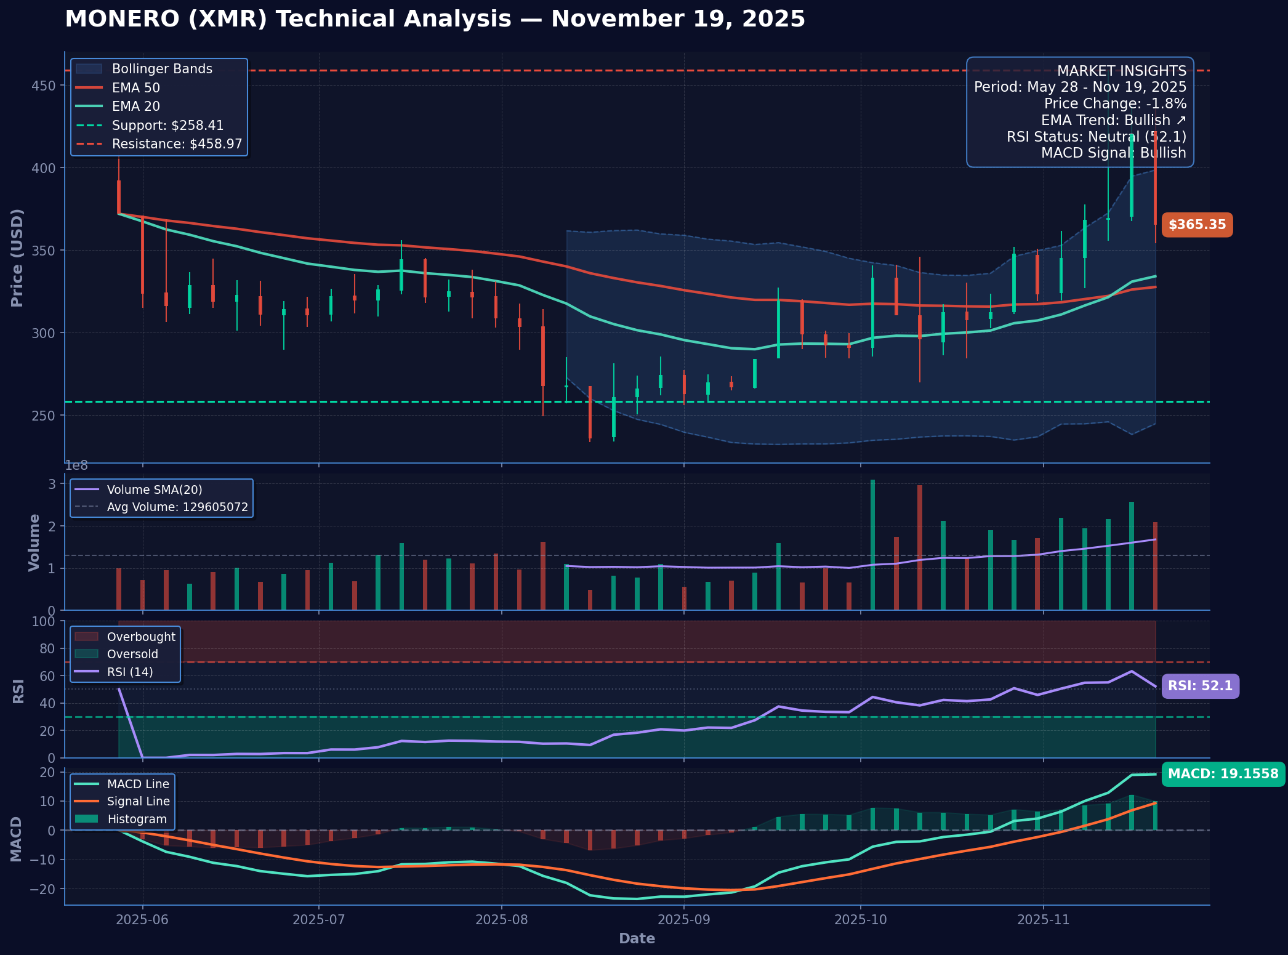Click the EMA 50 legend entry

[135, 88]
